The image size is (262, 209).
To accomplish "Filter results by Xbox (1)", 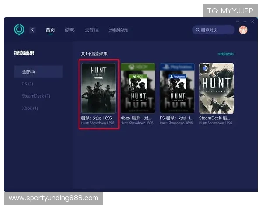I will 30,108.
